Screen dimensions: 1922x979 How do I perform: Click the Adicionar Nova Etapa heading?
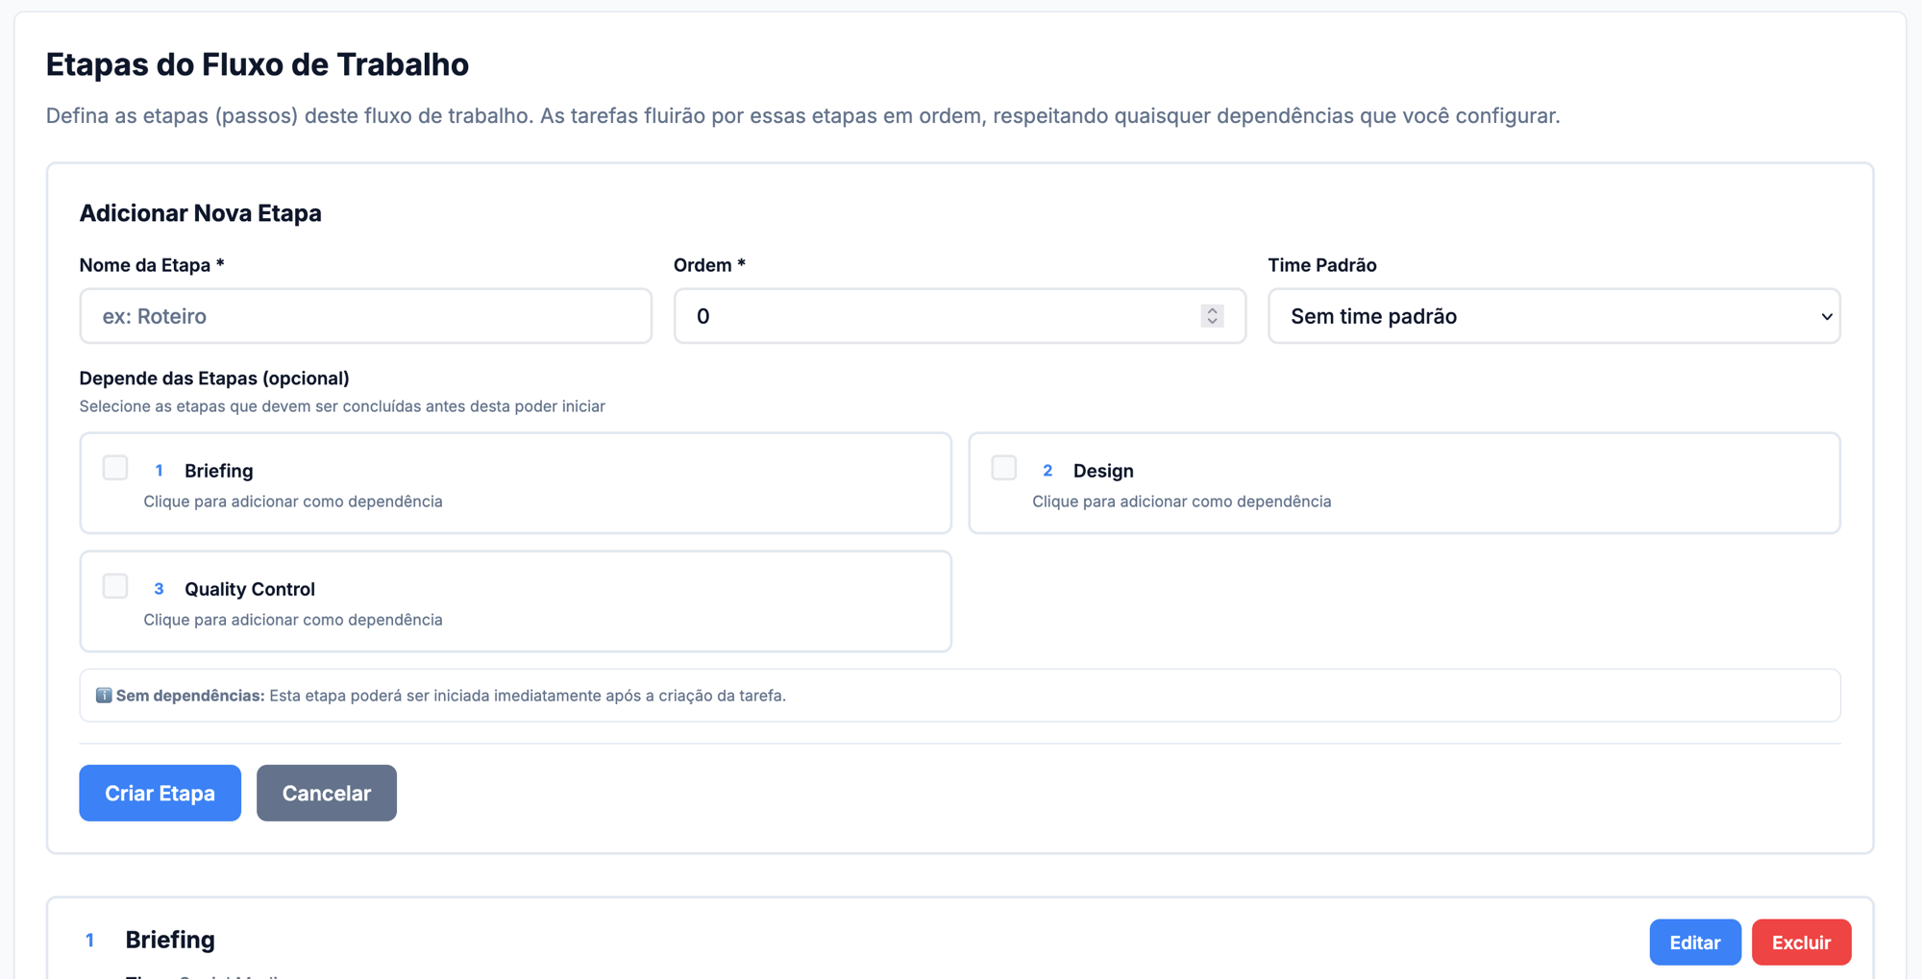click(x=200, y=213)
